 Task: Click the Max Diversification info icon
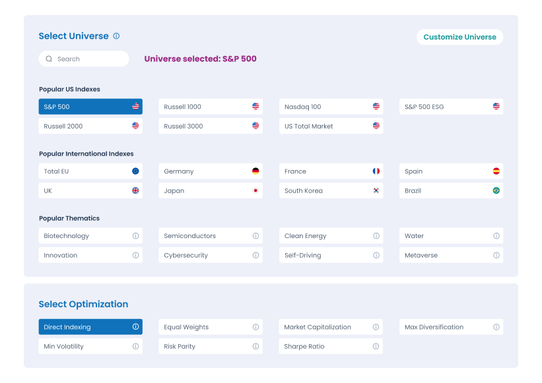[496, 327]
